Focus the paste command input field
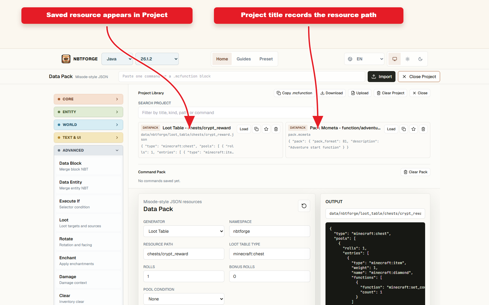 point(242,76)
